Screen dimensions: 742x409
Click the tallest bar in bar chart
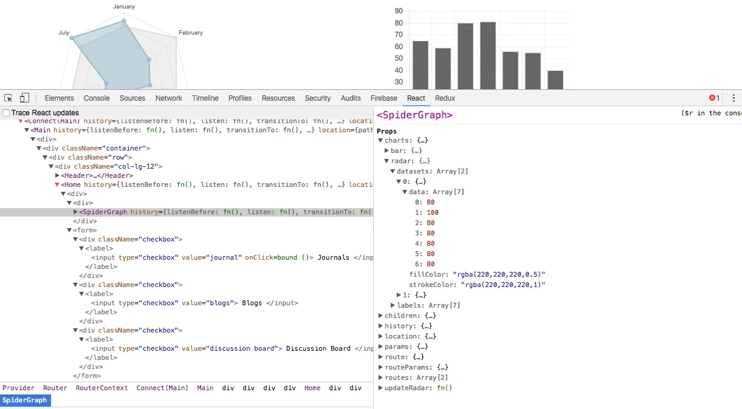(x=488, y=56)
